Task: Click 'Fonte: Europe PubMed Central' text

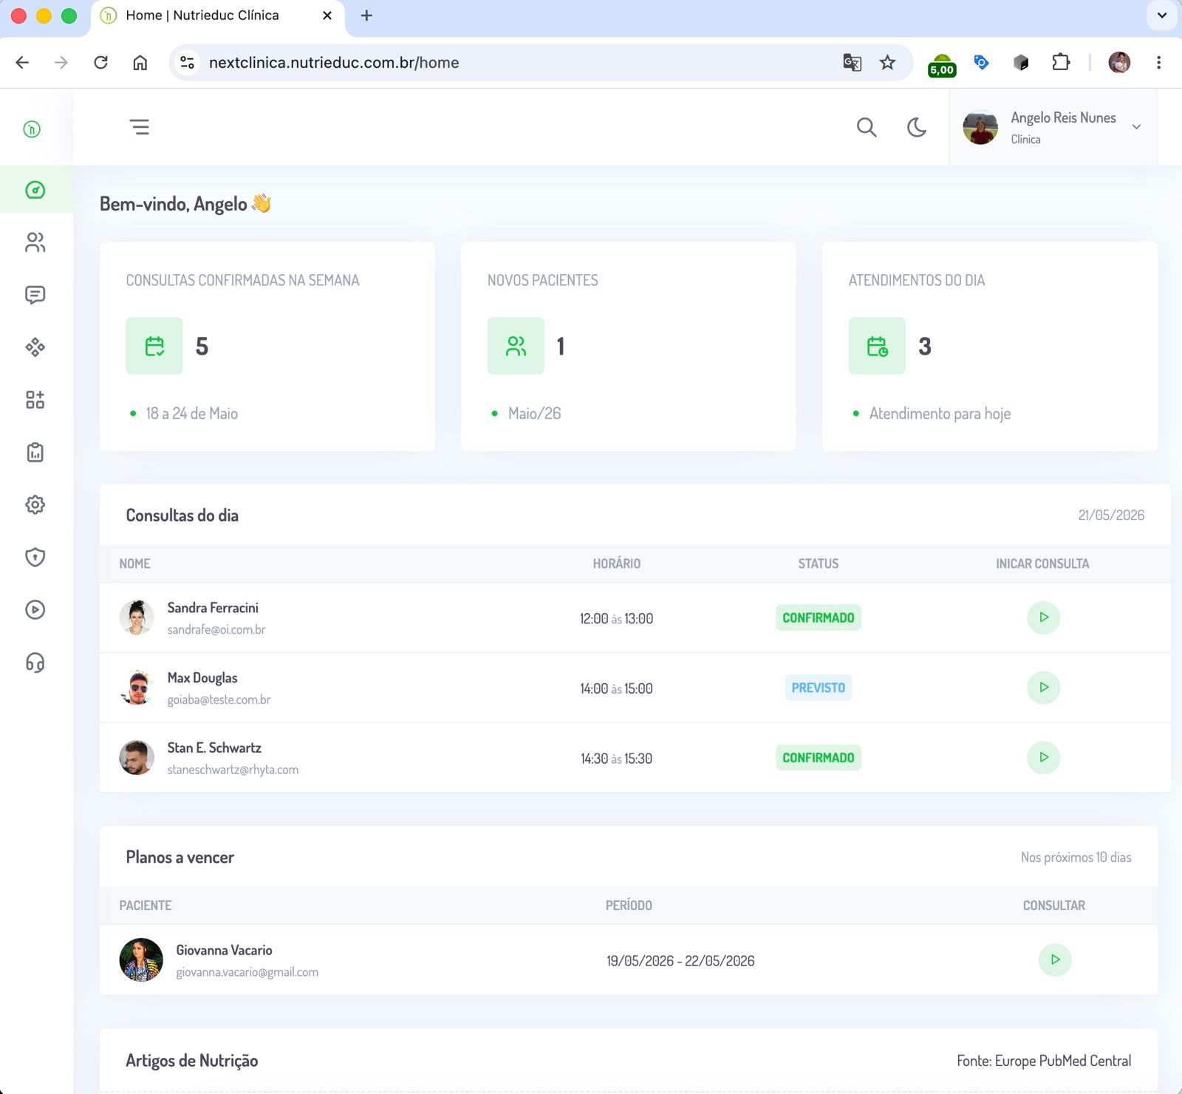Action: [x=1044, y=1061]
